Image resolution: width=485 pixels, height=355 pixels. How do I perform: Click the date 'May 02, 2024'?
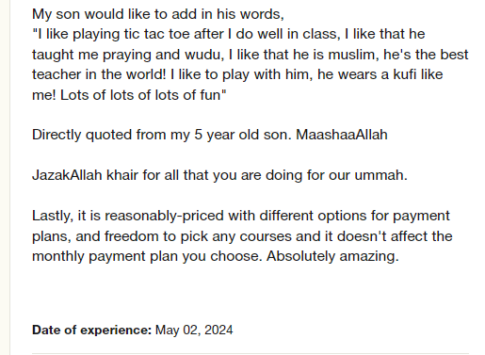click(194, 331)
